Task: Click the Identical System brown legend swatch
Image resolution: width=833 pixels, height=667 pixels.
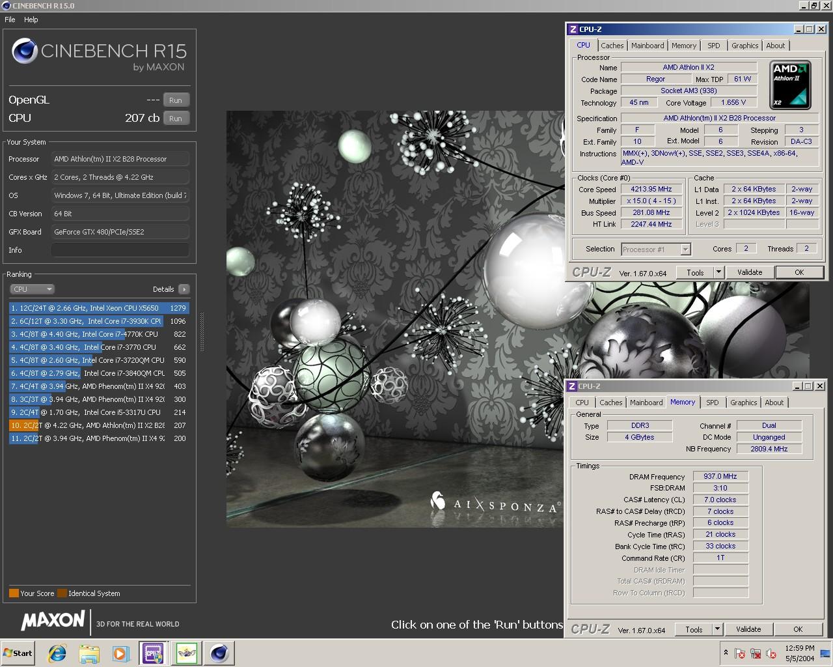Action: [x=62, y=593]
